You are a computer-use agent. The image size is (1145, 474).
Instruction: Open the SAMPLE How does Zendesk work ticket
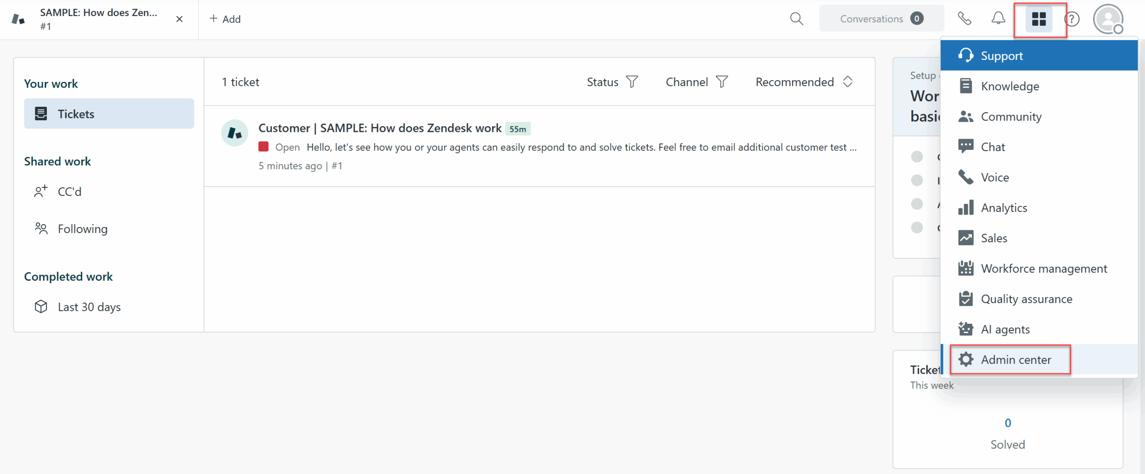[x=380, y=128]
